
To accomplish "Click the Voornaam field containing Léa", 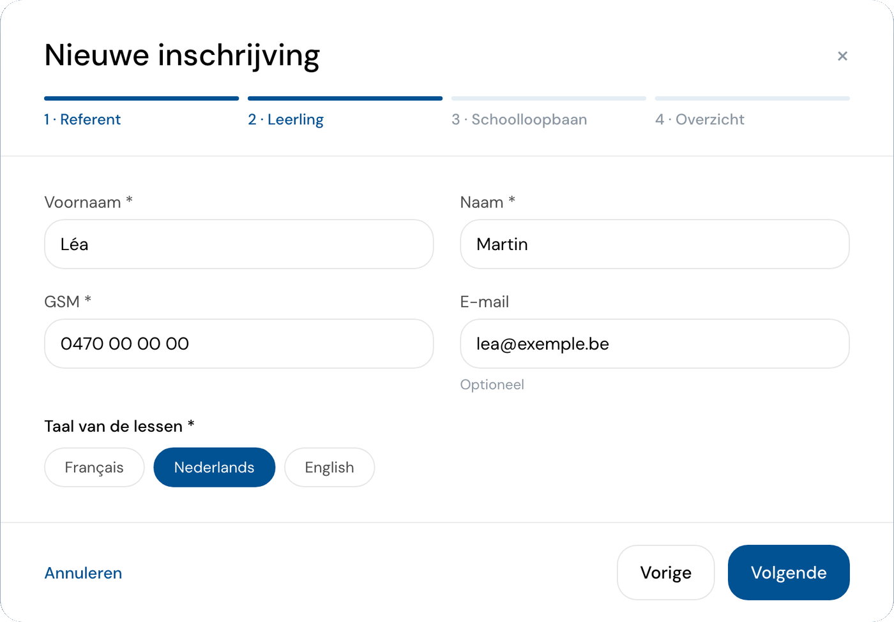I will (239, 244).
